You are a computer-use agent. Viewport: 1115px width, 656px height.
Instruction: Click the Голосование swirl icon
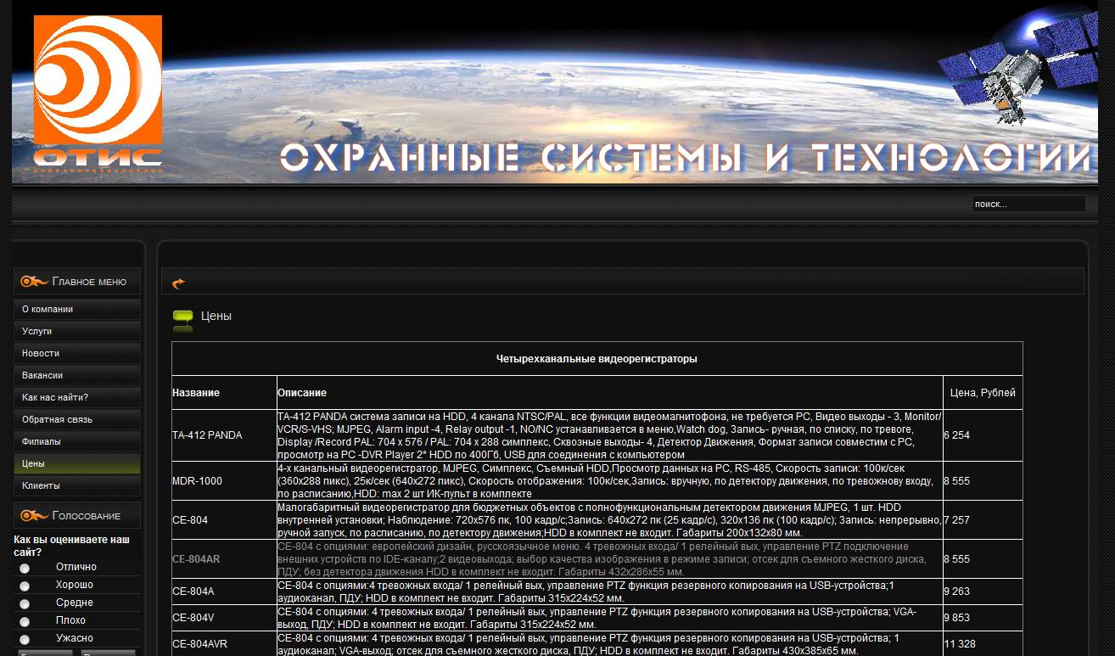(x=34, y=516)
